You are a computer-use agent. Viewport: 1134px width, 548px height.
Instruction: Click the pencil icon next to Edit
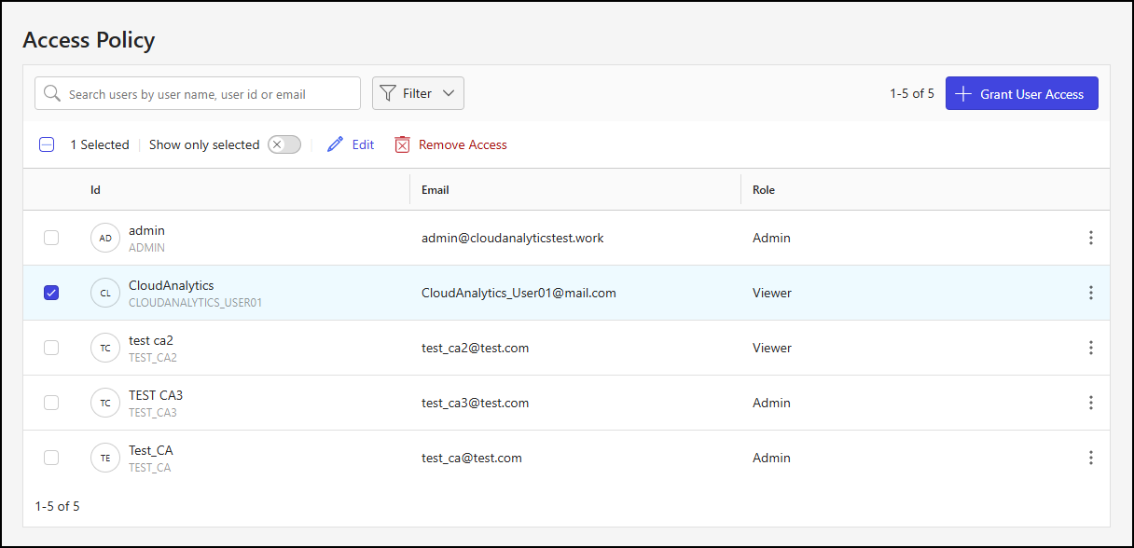335,144
